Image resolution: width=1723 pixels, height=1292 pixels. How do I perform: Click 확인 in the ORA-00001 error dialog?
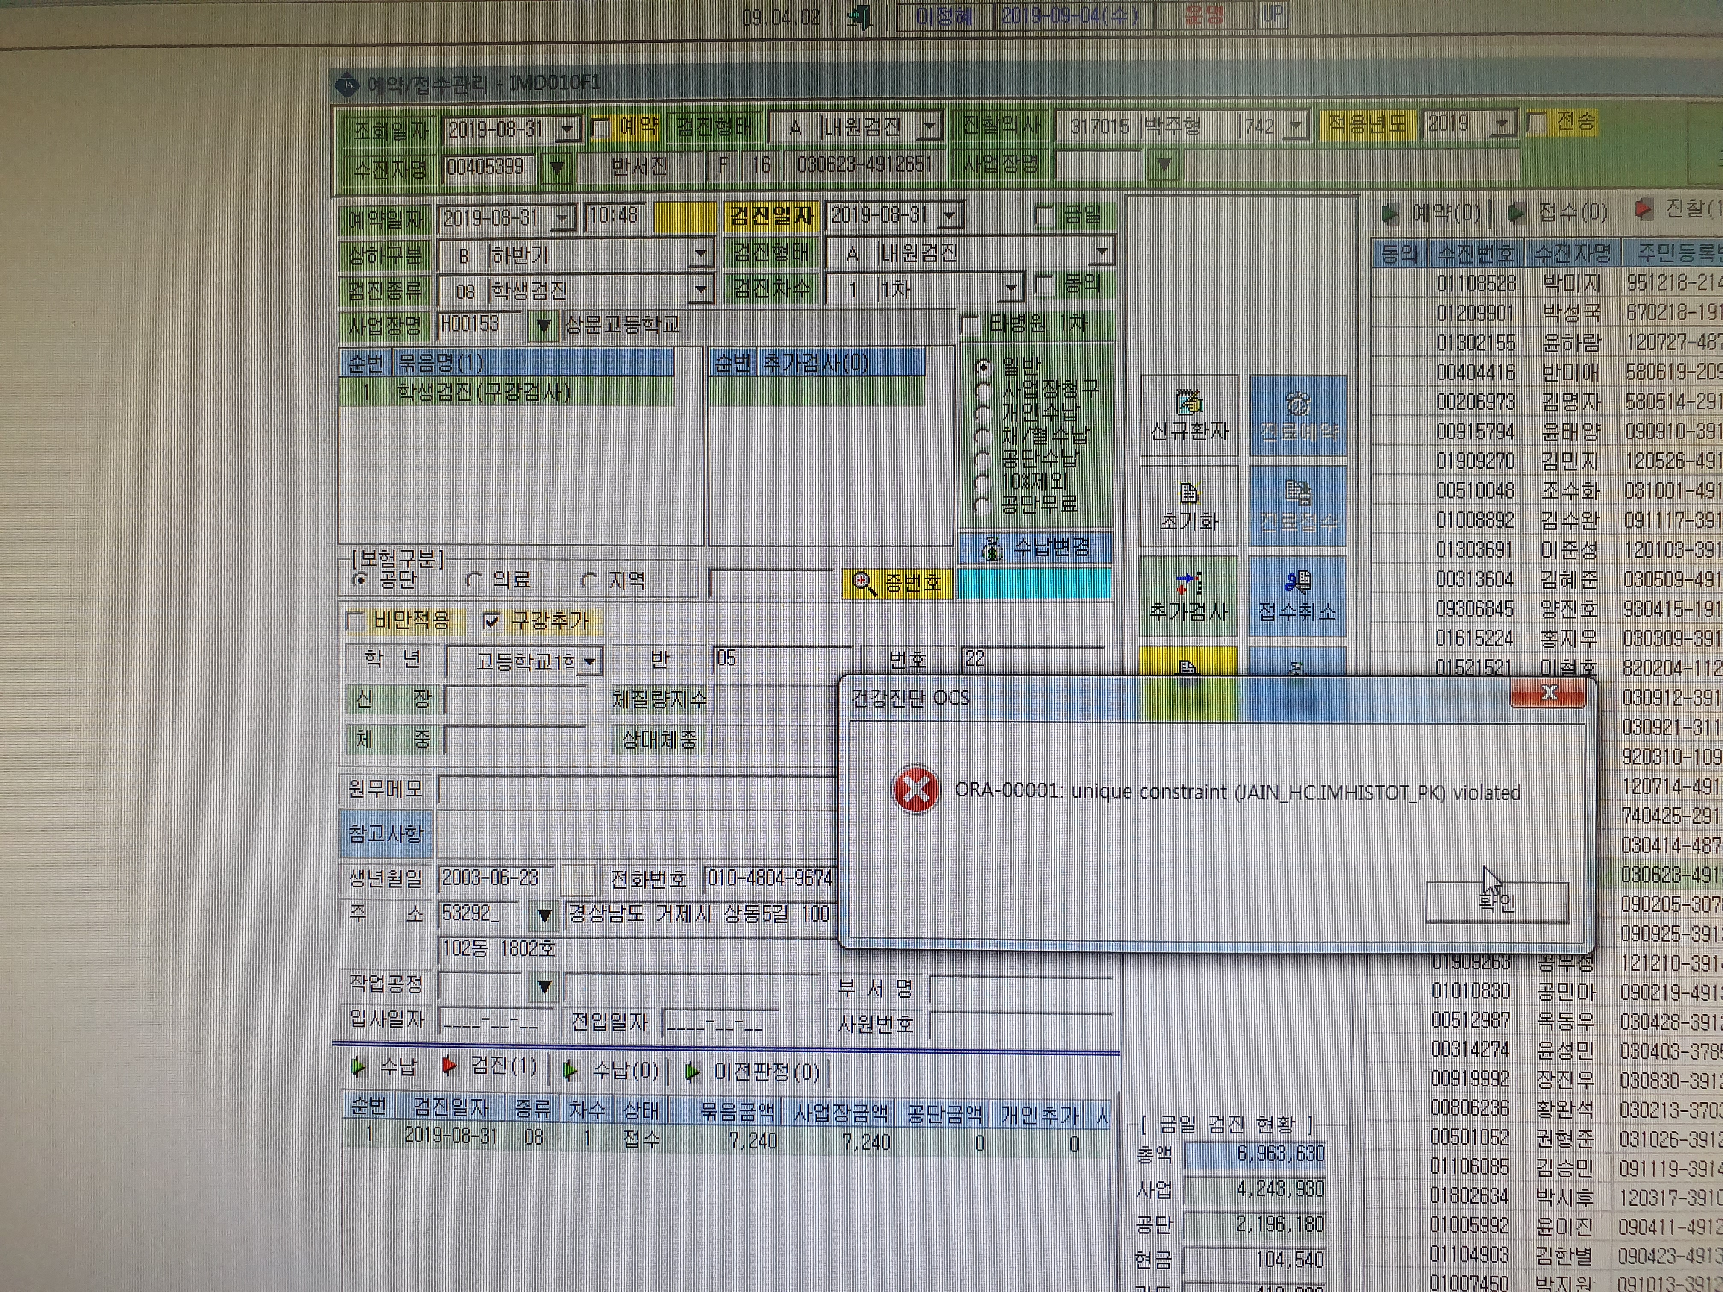point(1497,903)
